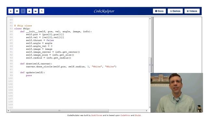
Task: Click the vertical scrollbar thumb
Action: [x=150, y=65]
